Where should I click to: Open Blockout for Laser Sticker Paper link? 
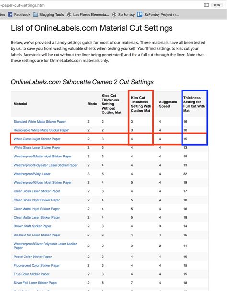(x=37, y=235)
